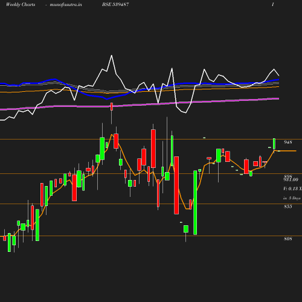This screenshot has height=302, width=302.
Task: Select the last green candlestick near 948
Action: point(274,144)
